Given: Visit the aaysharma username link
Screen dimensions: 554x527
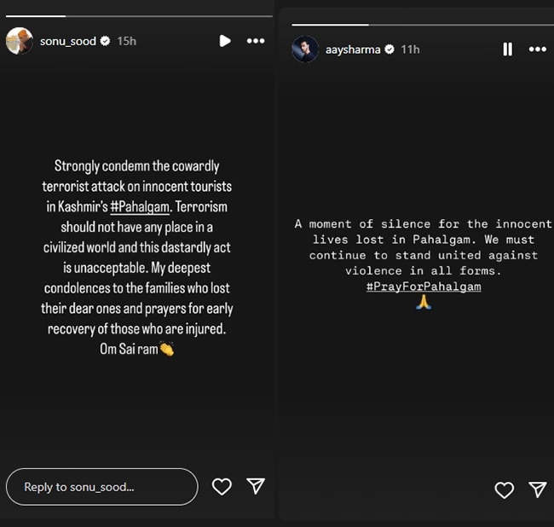Looking at the screenshot, I should (x=353, y=49).
